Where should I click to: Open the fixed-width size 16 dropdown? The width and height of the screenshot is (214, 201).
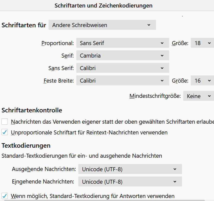point(202,81)
